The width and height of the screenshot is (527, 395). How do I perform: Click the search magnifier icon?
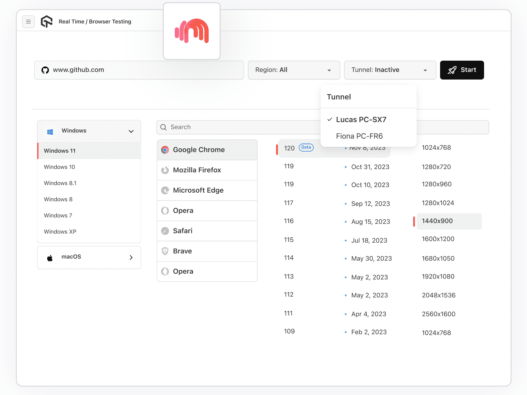[164, 127]
